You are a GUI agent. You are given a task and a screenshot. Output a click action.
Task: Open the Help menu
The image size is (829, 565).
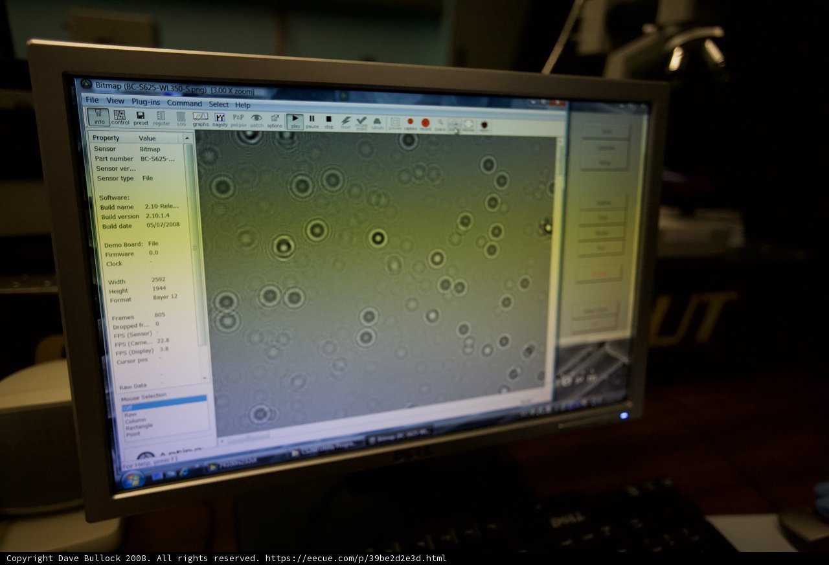click(x=243, y=105)
